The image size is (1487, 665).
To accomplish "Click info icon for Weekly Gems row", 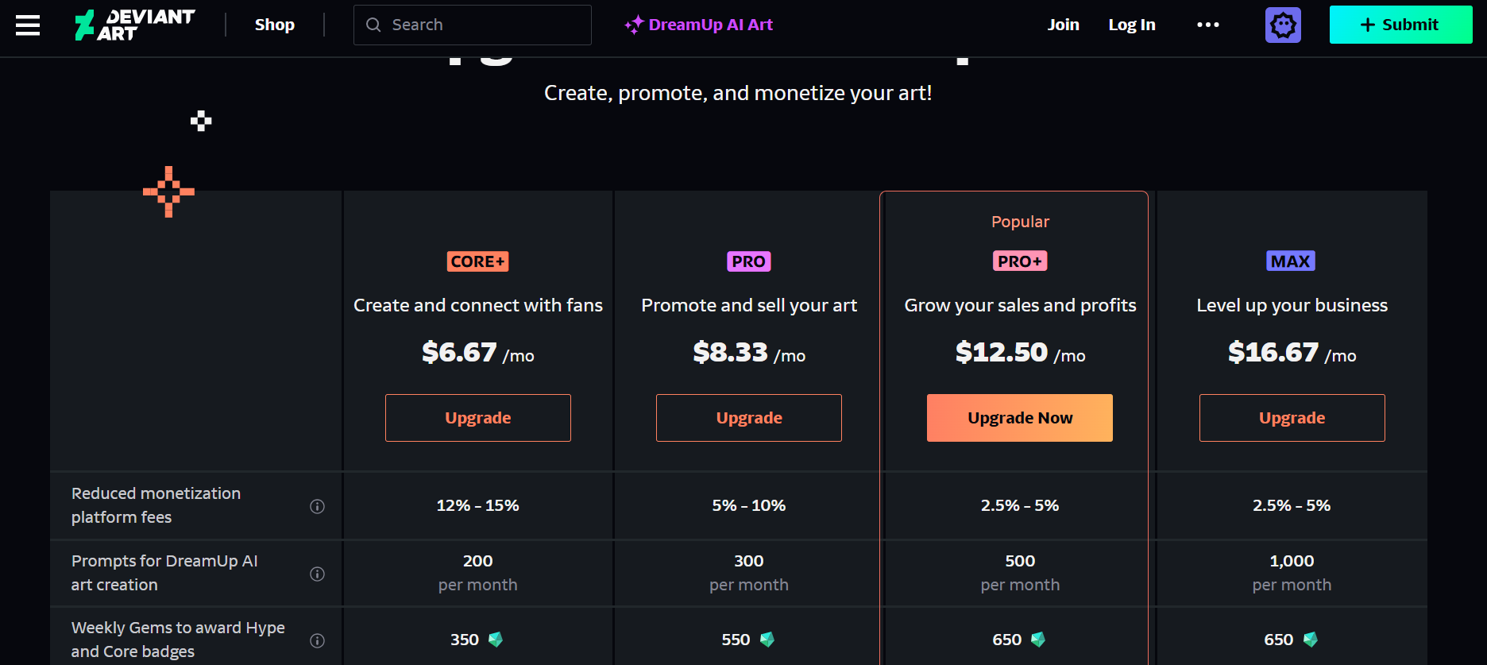I will [317, 640].
